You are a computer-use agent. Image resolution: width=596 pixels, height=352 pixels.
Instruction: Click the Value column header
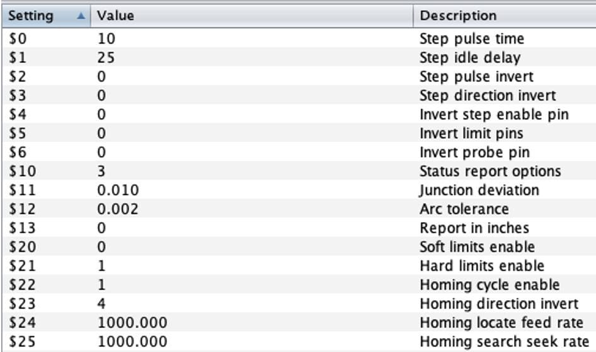115,16
